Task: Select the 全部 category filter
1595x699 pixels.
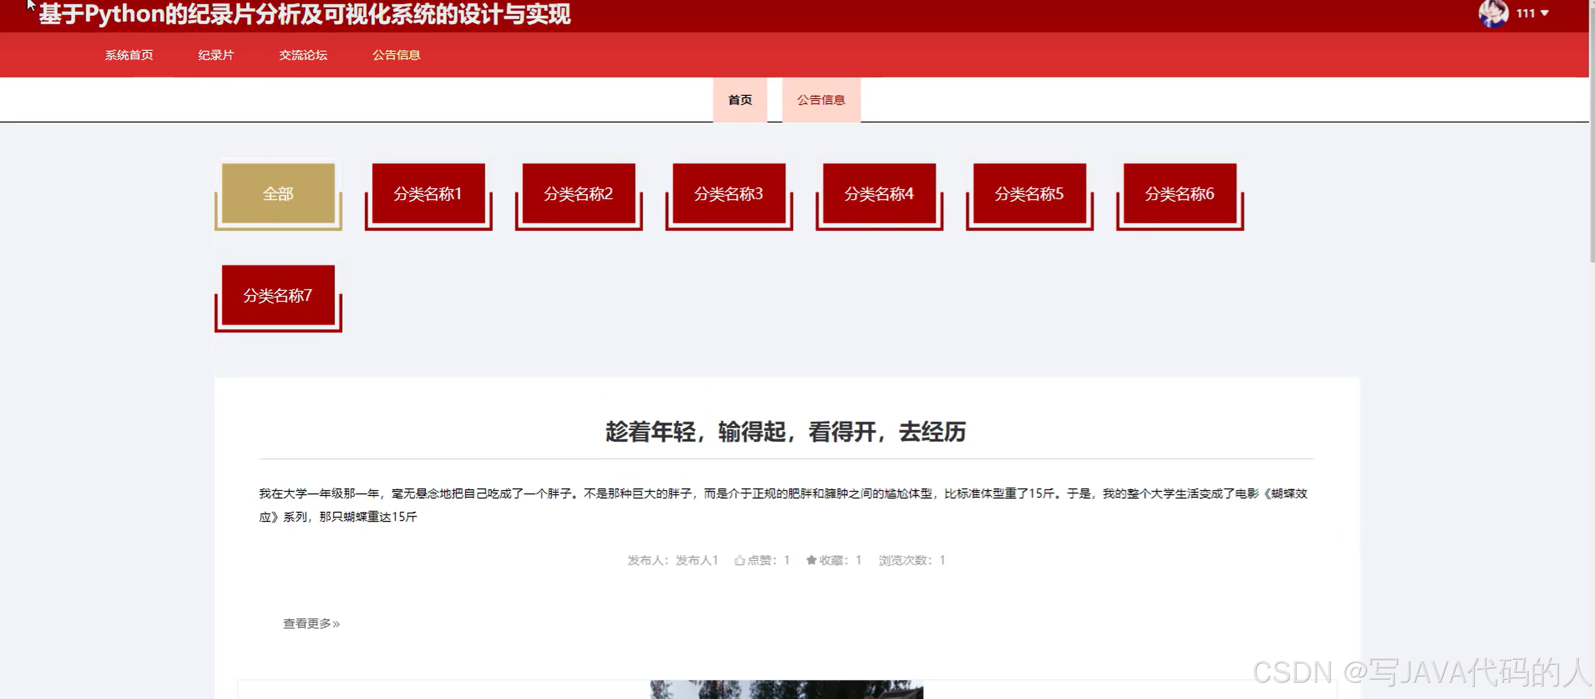Action: tap(278, 194)
